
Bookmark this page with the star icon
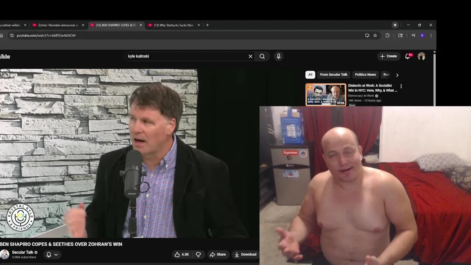click(375, 35)
